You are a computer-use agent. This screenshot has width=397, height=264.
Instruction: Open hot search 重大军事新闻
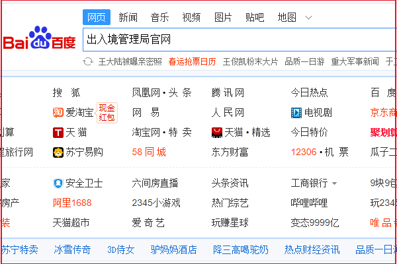coord(355,61)
